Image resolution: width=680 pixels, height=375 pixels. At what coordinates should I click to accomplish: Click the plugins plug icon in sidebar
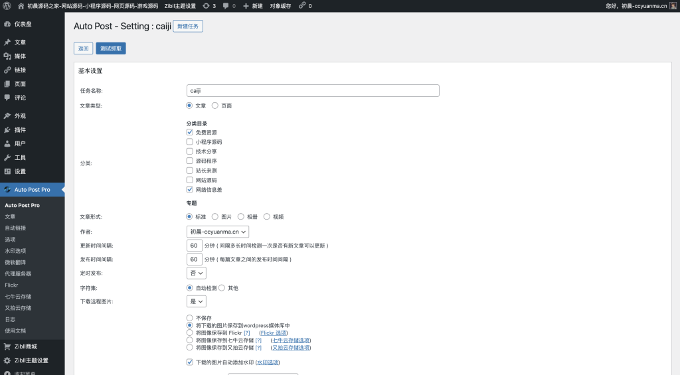point(7,129)
